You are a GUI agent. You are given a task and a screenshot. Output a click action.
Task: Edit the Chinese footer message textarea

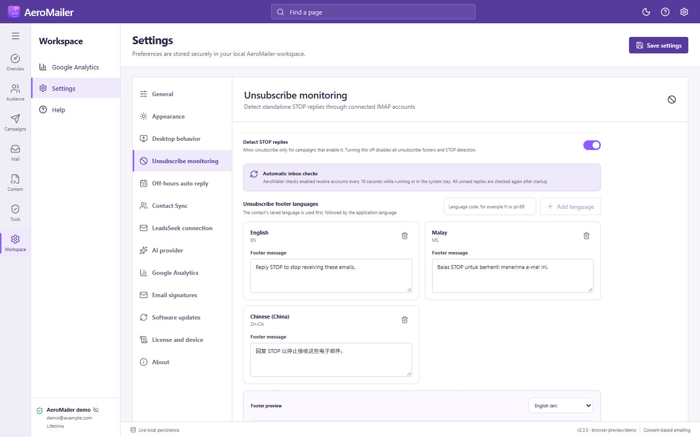click(331, 360)
